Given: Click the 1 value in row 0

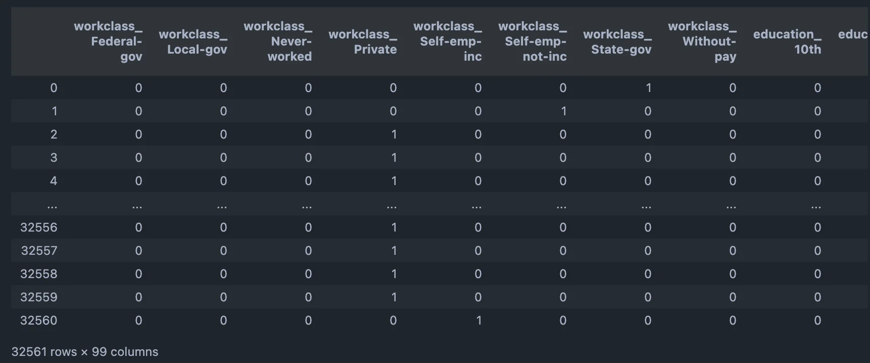Looking at the screenshot, I should pyautogui.click(x=648, y=88).
